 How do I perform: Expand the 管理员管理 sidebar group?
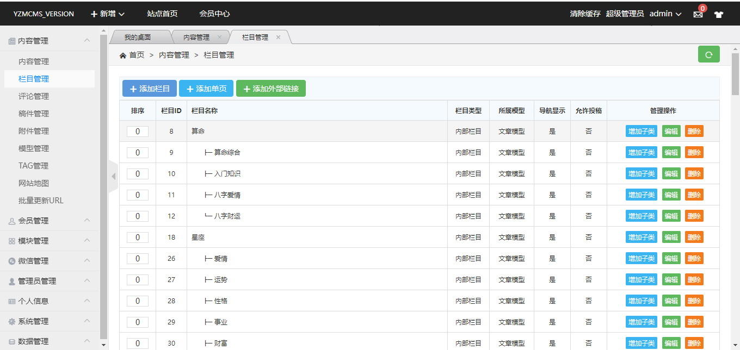[x=87, y=280]
